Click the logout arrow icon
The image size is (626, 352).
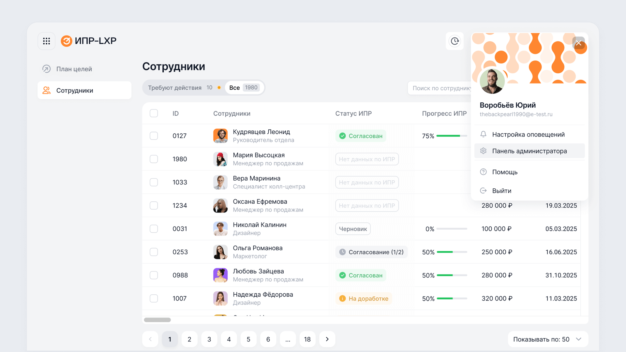tap(483, 191)
